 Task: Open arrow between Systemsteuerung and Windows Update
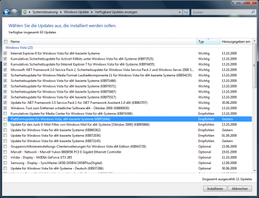[61, 12]
